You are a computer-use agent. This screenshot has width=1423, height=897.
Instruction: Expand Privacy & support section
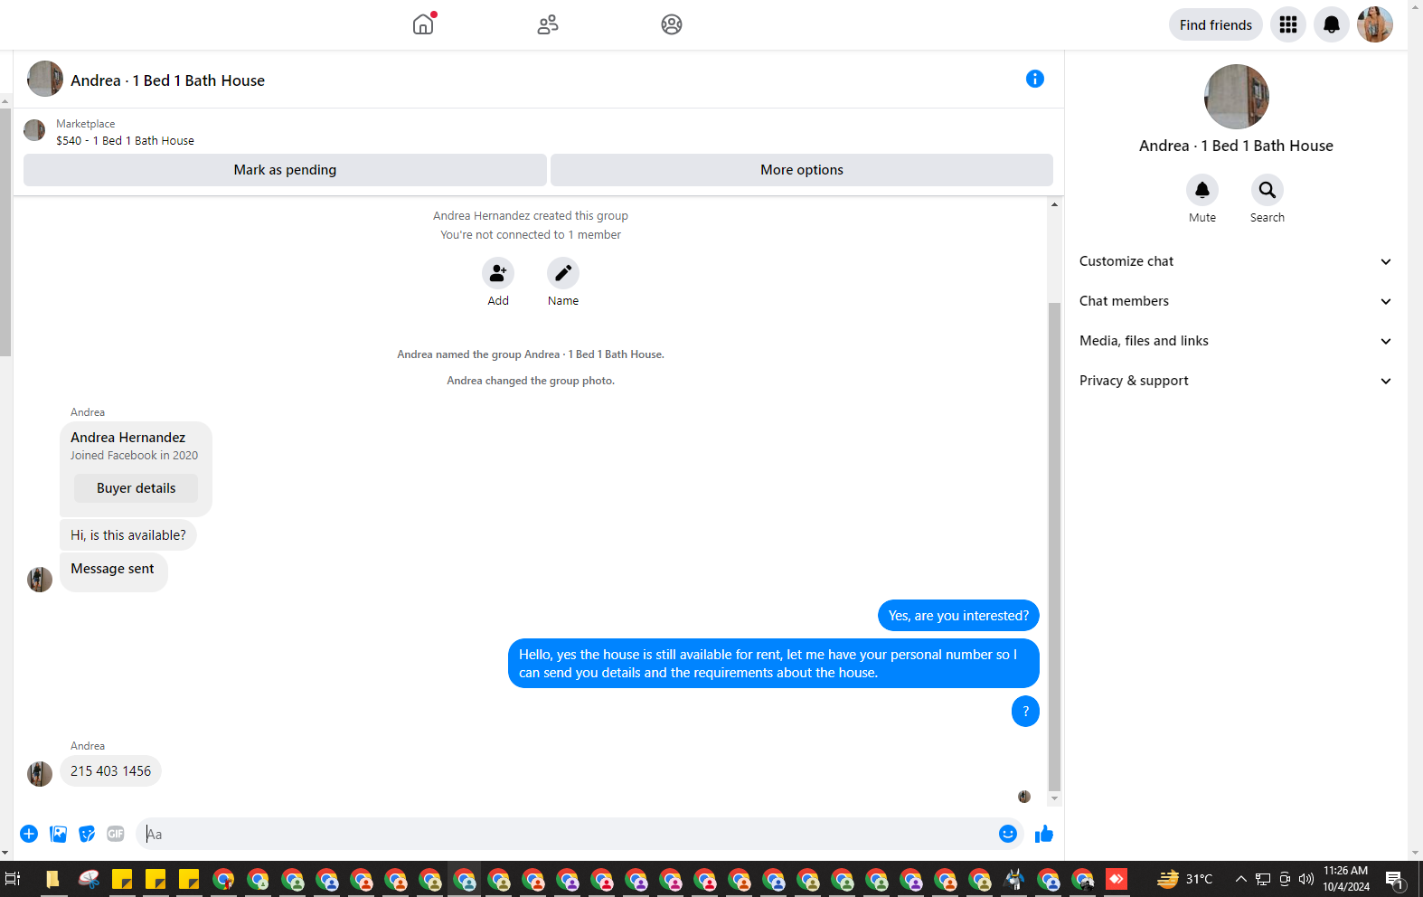(1235, 381)
